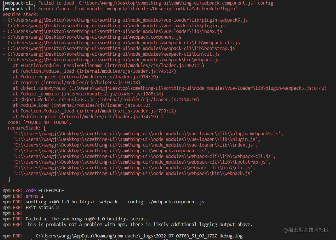Click the webpack bin webpack.js path
336x240 pixels.
coord(111,60)
